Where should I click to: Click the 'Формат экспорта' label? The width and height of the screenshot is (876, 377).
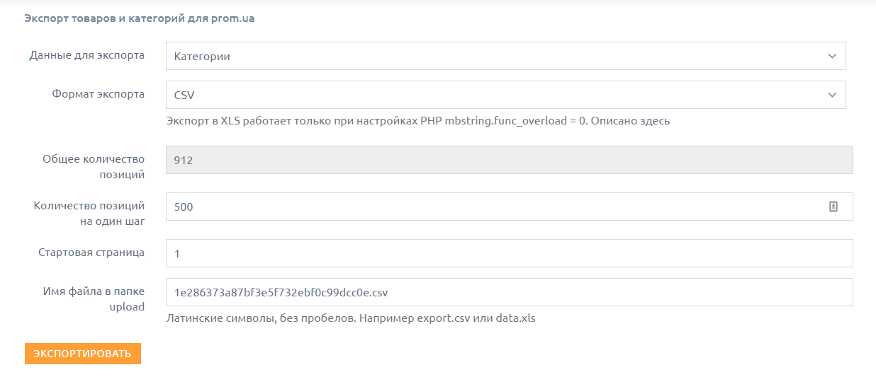(x=98, y=94)
